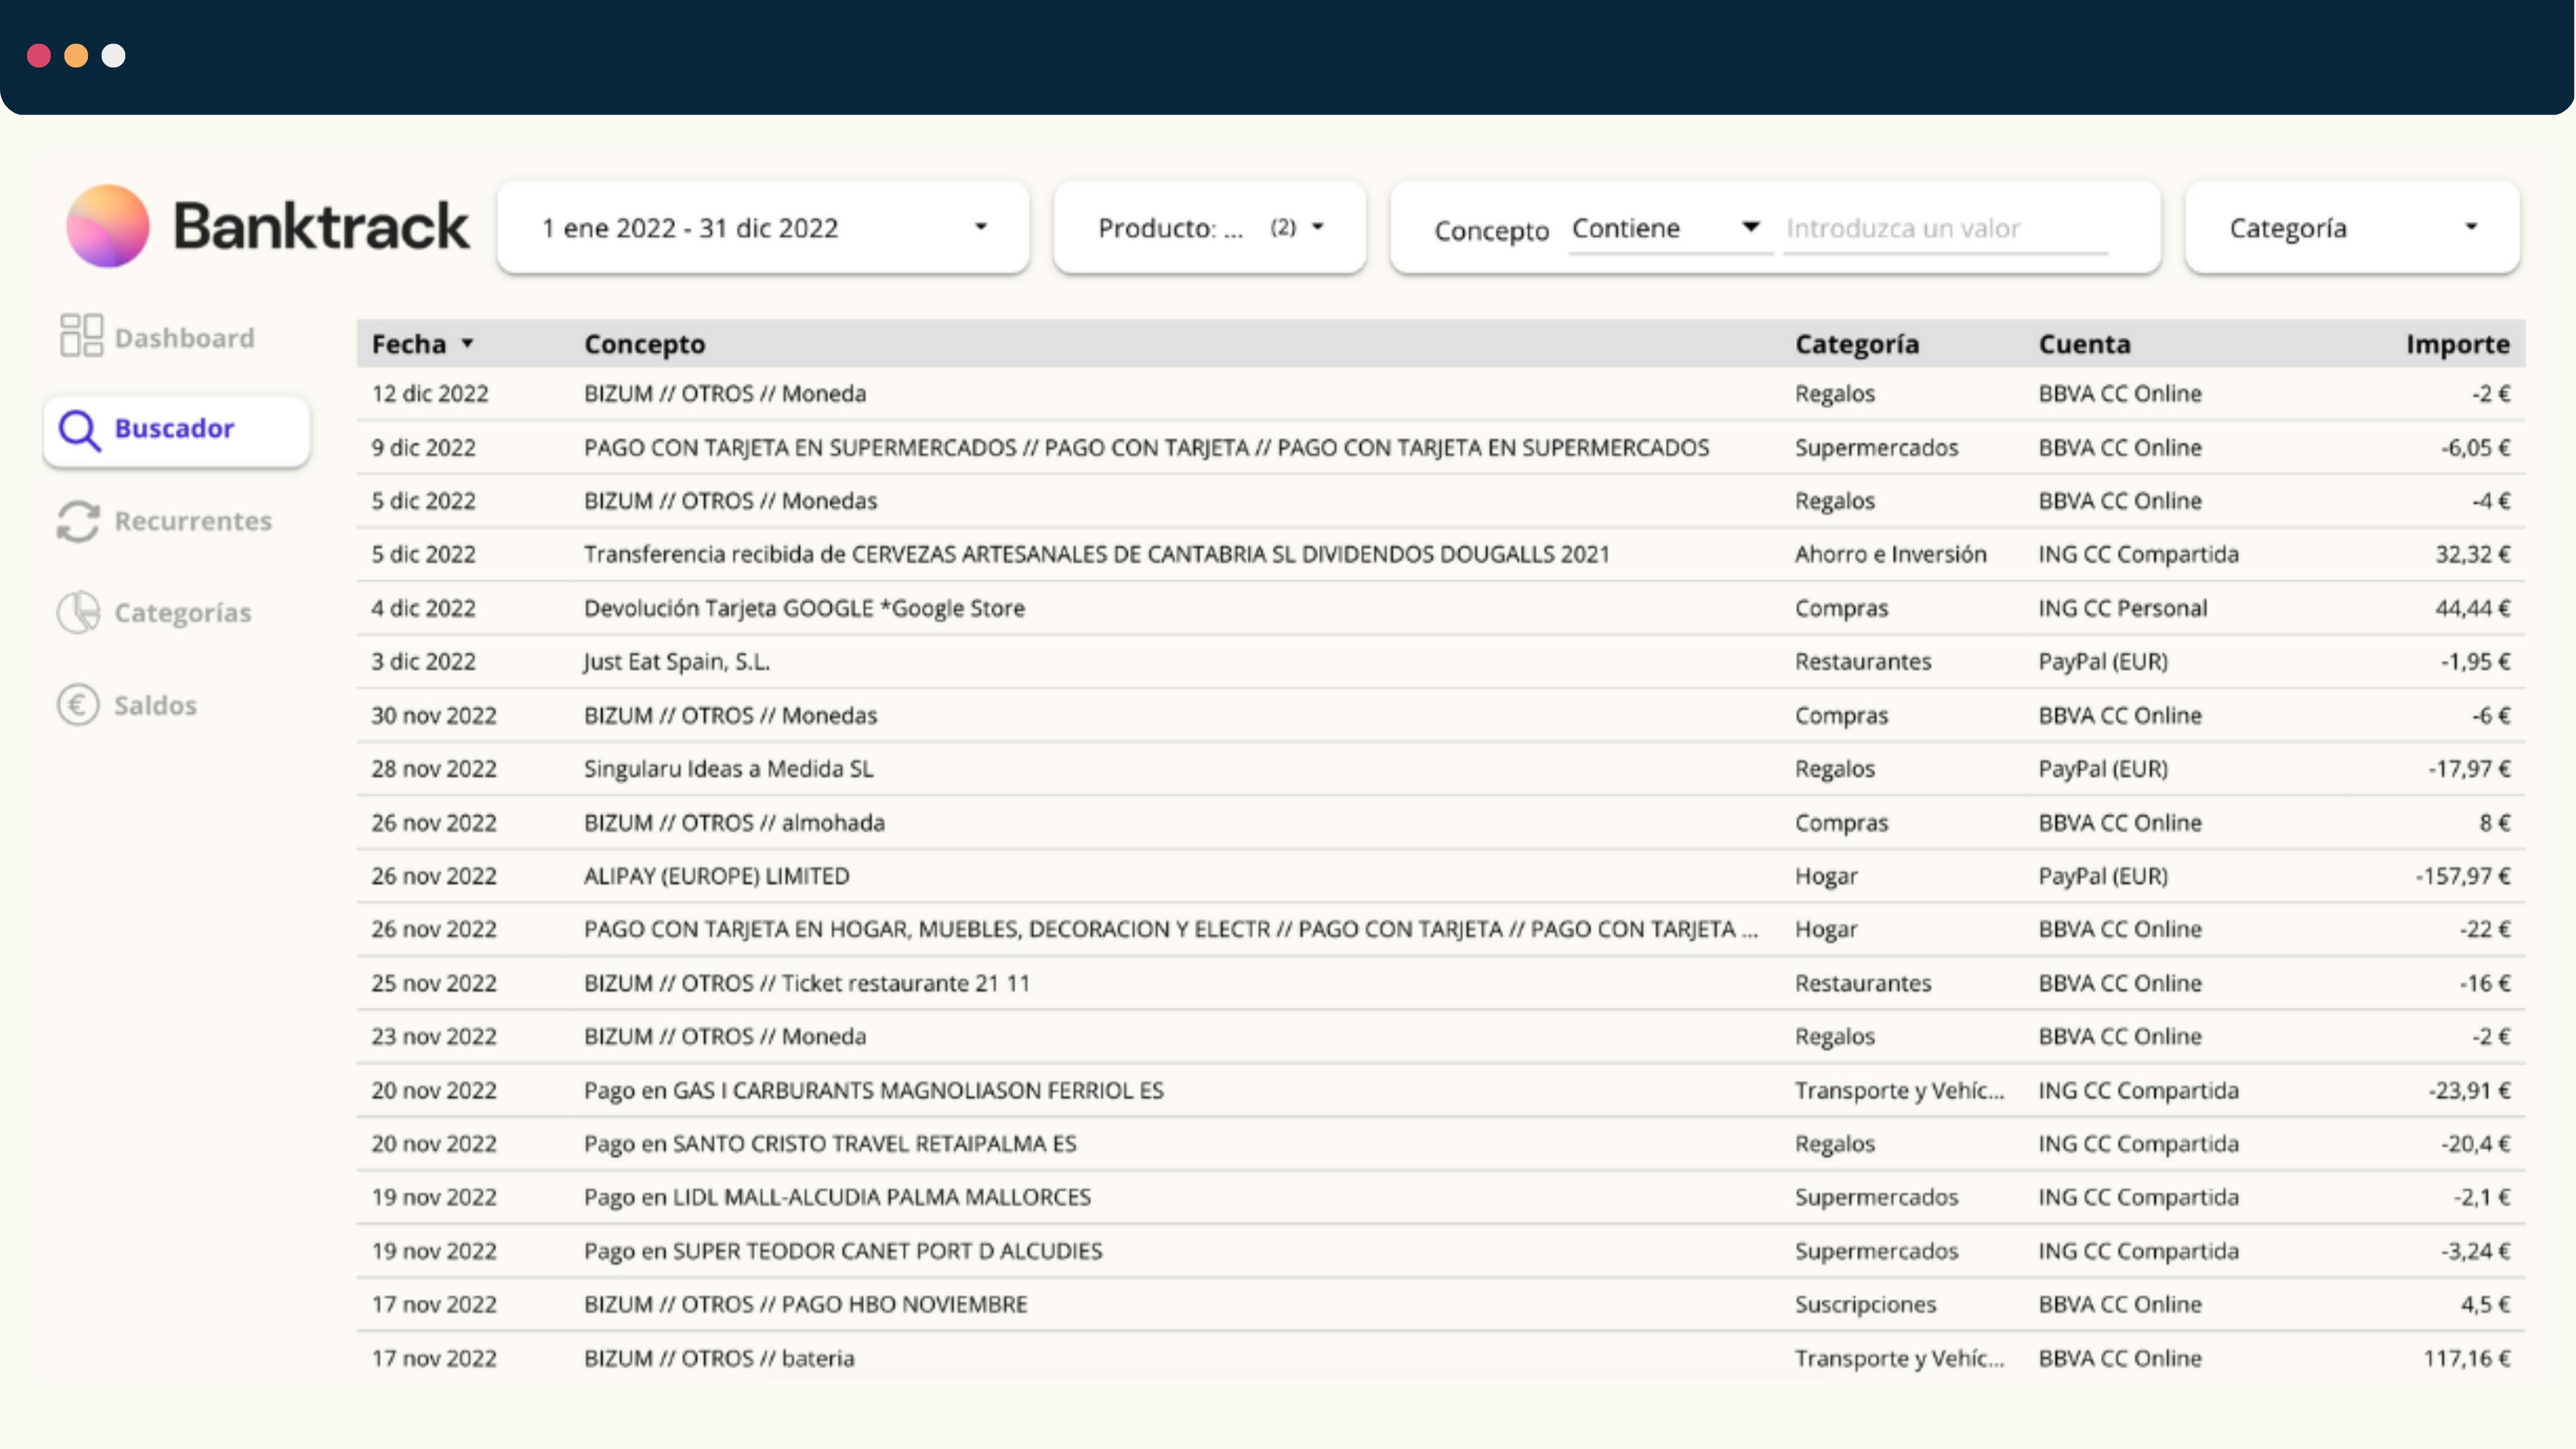Open the Dashboard section
This screenshot has width=2576, height=1449.
pos(157,337)
